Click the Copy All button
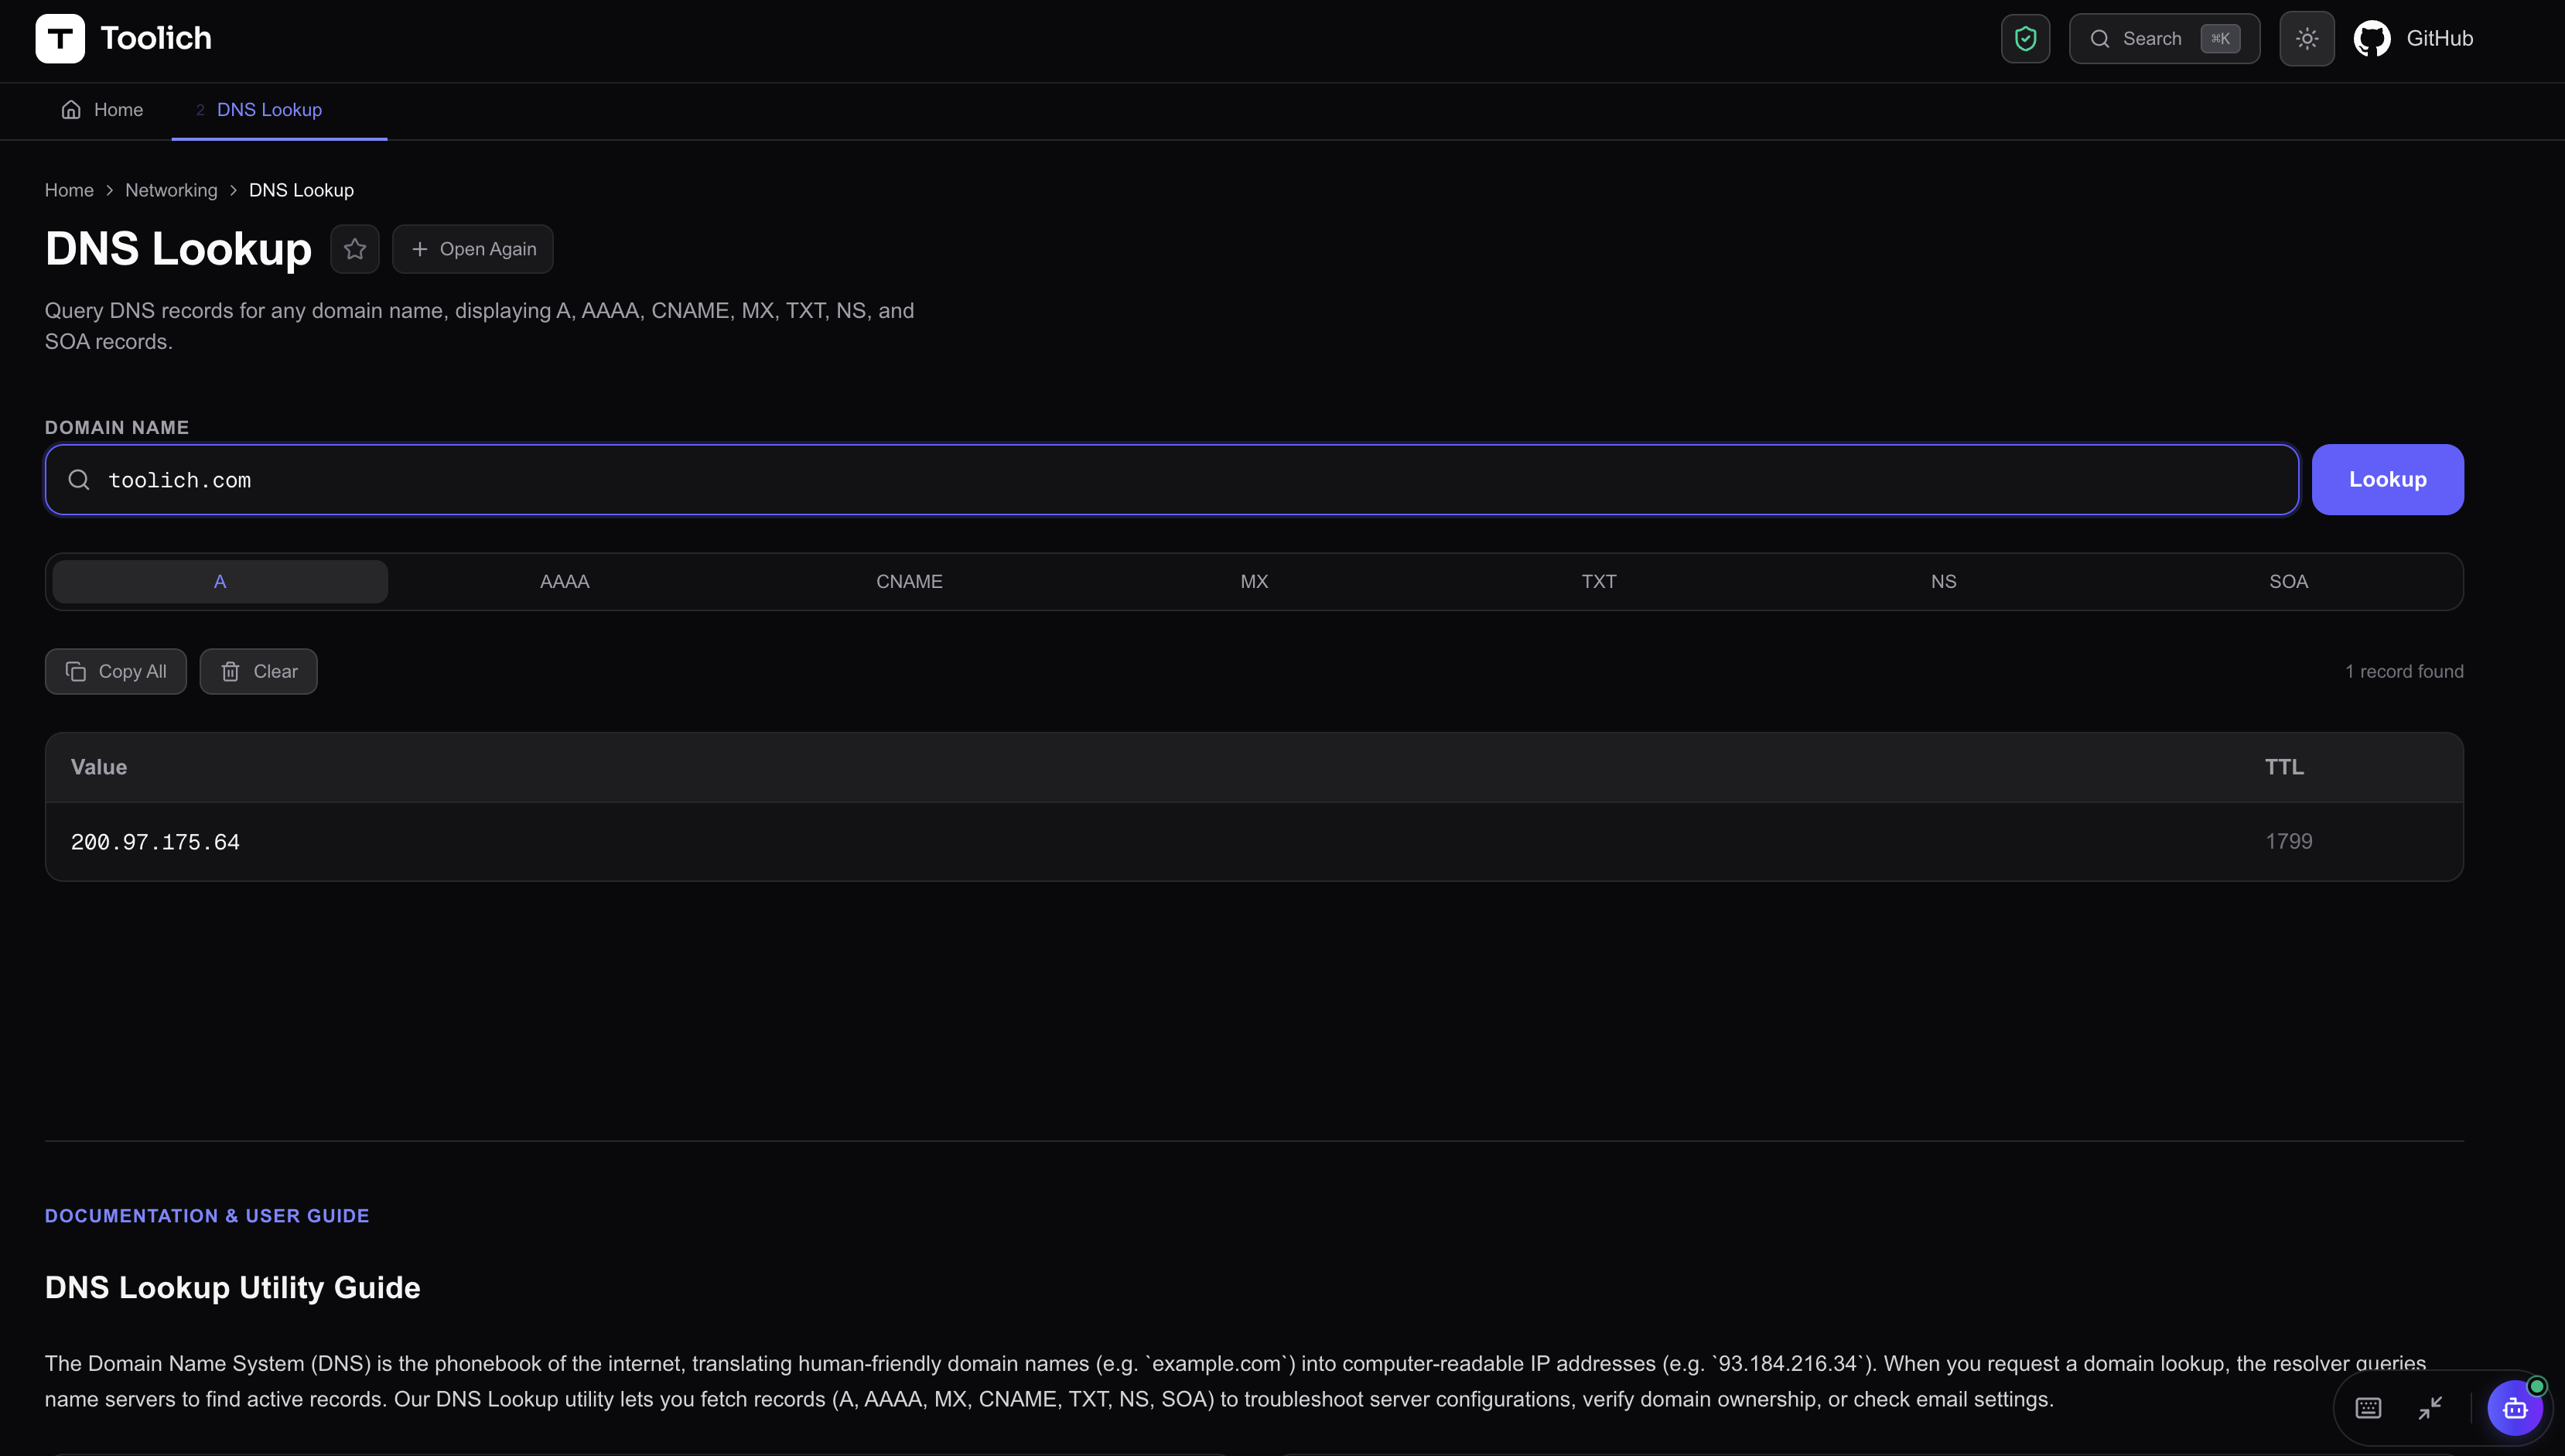The width and height of the screenshot is (2565, 1456). pos(116,672)
